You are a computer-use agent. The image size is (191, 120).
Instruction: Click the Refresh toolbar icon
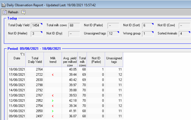5,12
